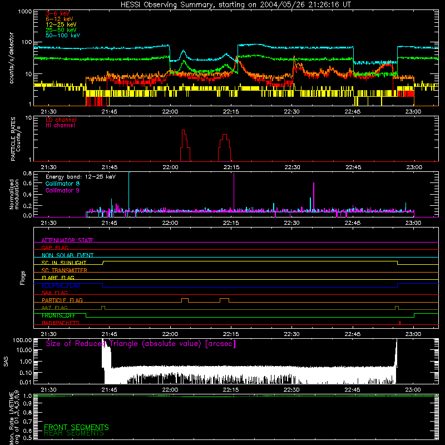Image resolution: width=445 pixels, height=445 pixels.
Task: Click the 23:00 tick label under the particle plot
Action: (x=414, y=167)
